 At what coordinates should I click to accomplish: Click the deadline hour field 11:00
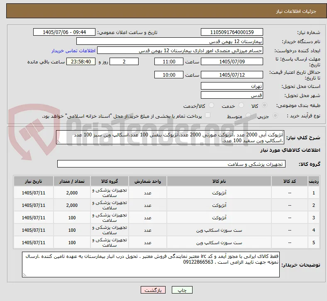[x=169, y=62]
